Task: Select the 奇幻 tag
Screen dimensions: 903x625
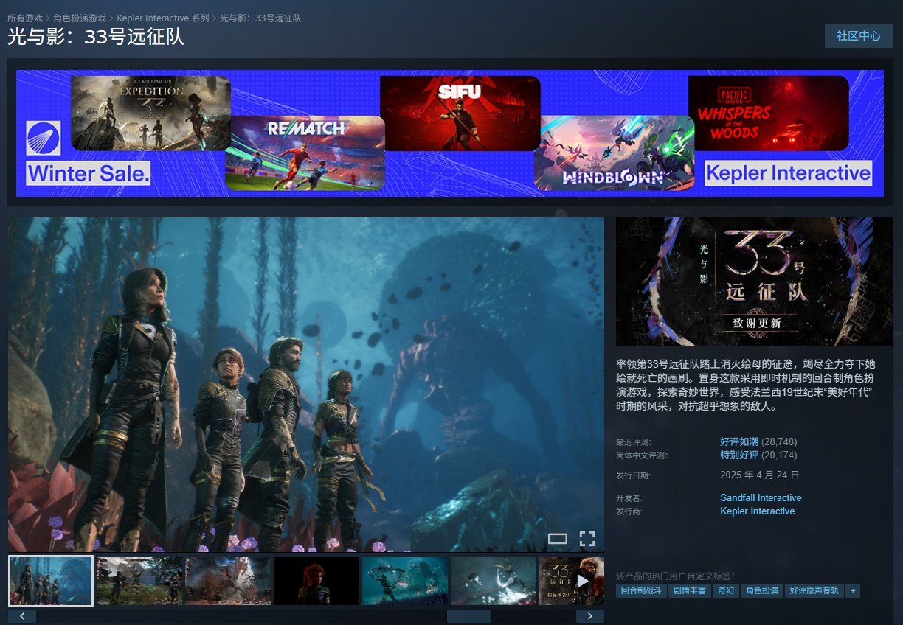Action: 725,591
